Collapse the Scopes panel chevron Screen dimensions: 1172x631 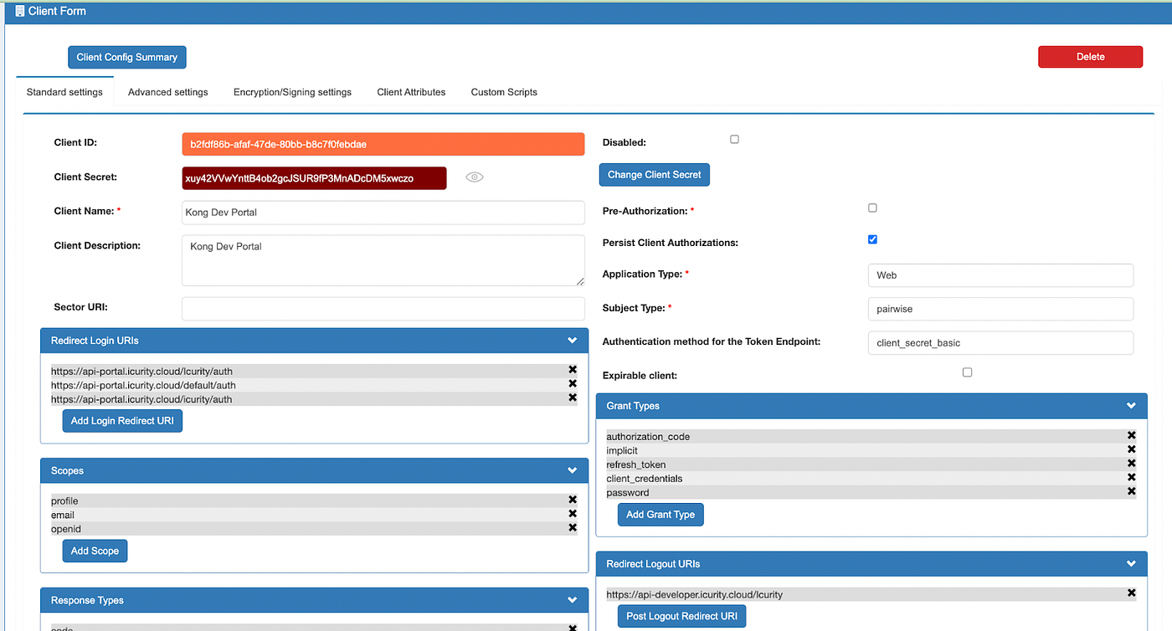[573, 470]
